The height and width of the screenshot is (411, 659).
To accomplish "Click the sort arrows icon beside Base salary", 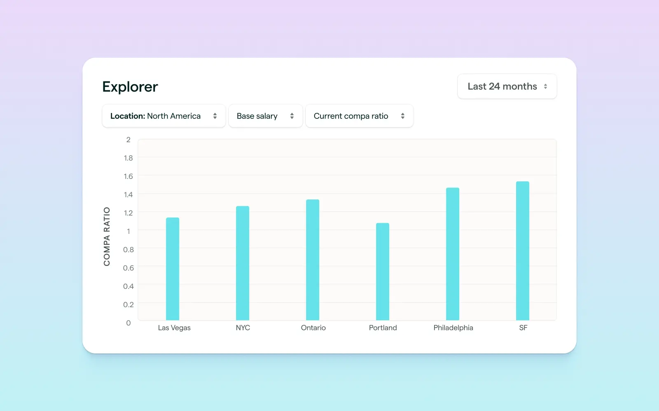I will click(x=292, y=116).
